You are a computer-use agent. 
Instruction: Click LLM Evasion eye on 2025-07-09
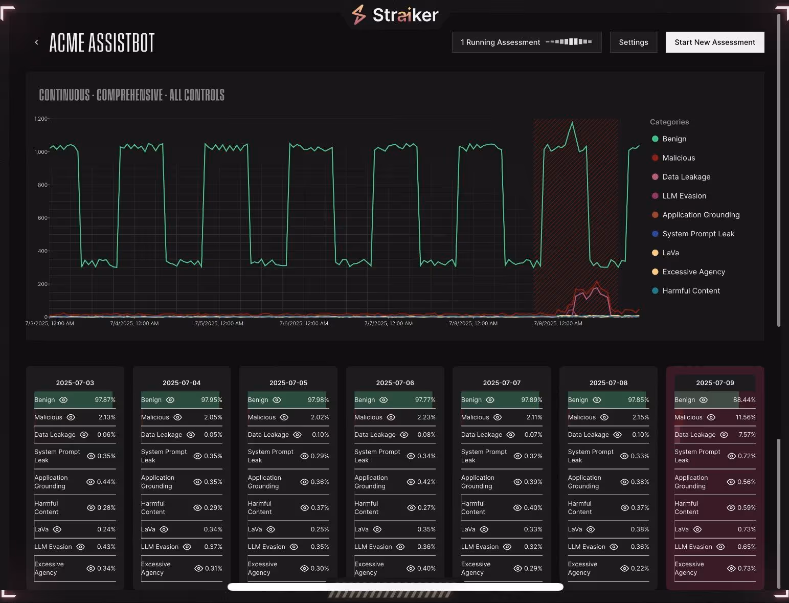click(720, 547)
